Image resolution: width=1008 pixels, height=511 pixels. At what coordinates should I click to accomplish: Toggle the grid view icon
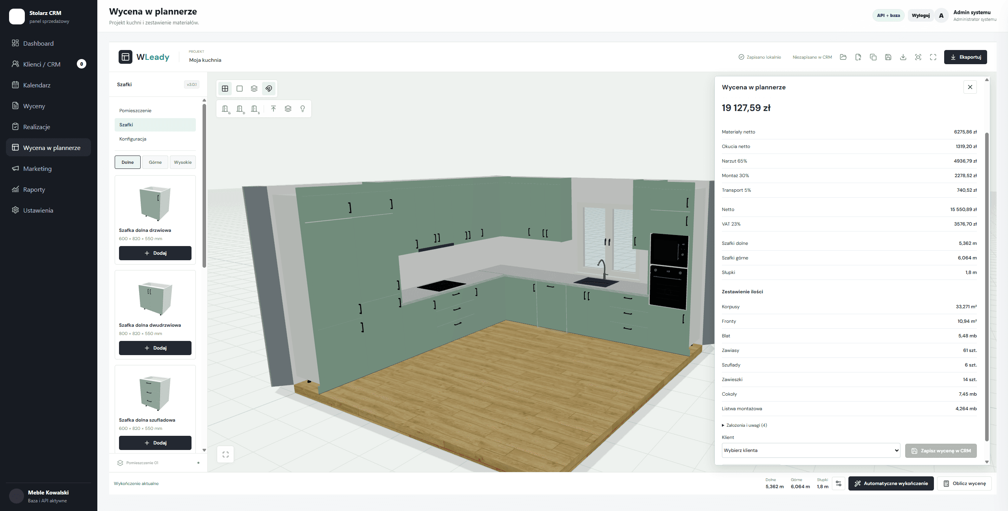[x=225, y=89]
